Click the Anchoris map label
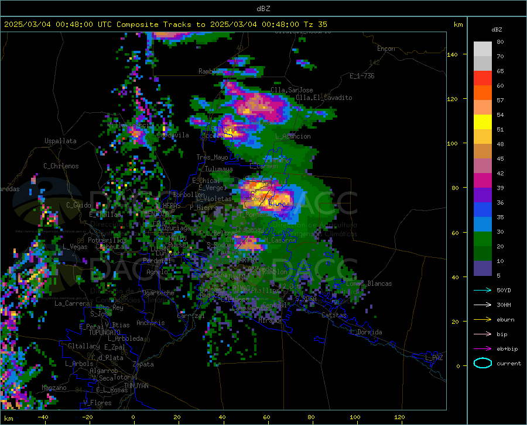 (150, 323)
